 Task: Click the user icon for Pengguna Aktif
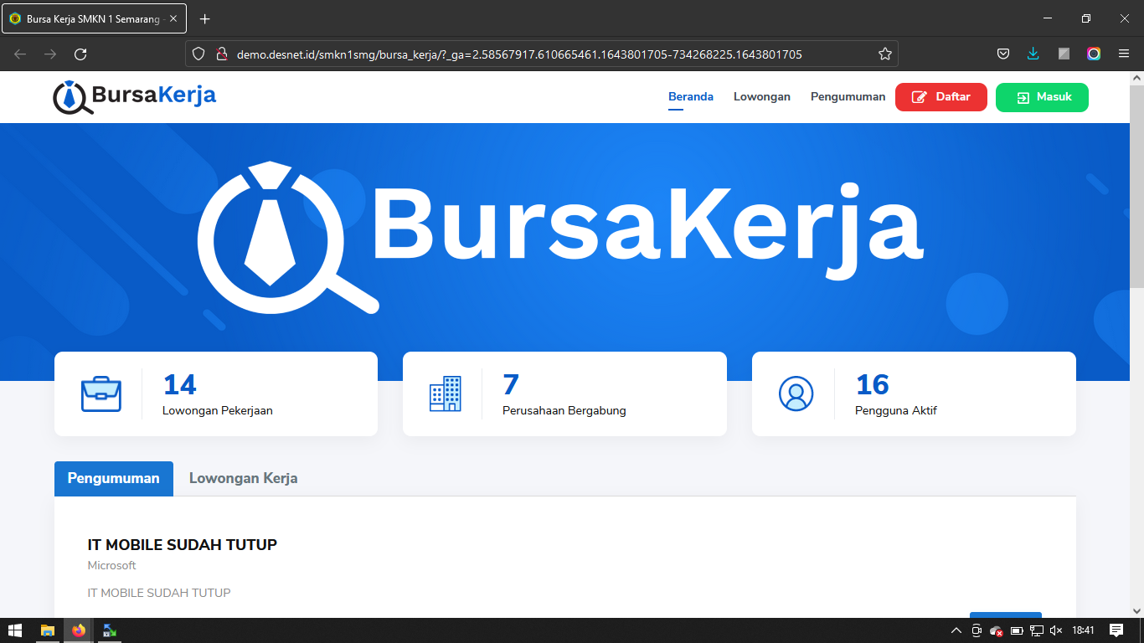(796, 394)
